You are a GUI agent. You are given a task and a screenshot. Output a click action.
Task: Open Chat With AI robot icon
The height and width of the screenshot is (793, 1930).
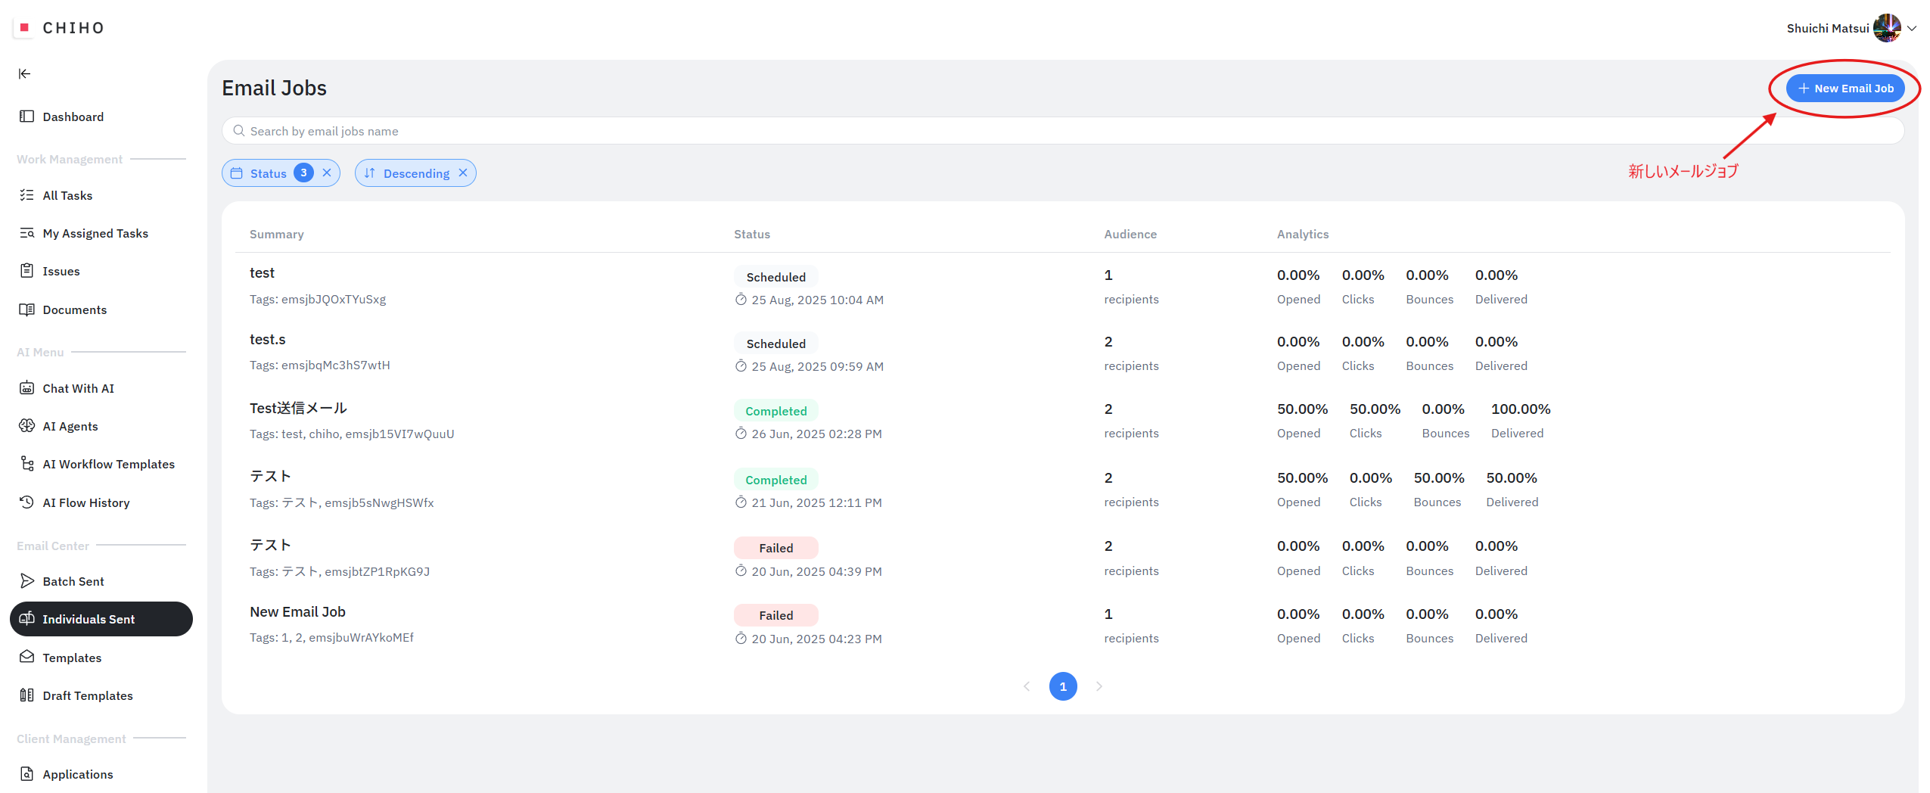tap(27, 388)
